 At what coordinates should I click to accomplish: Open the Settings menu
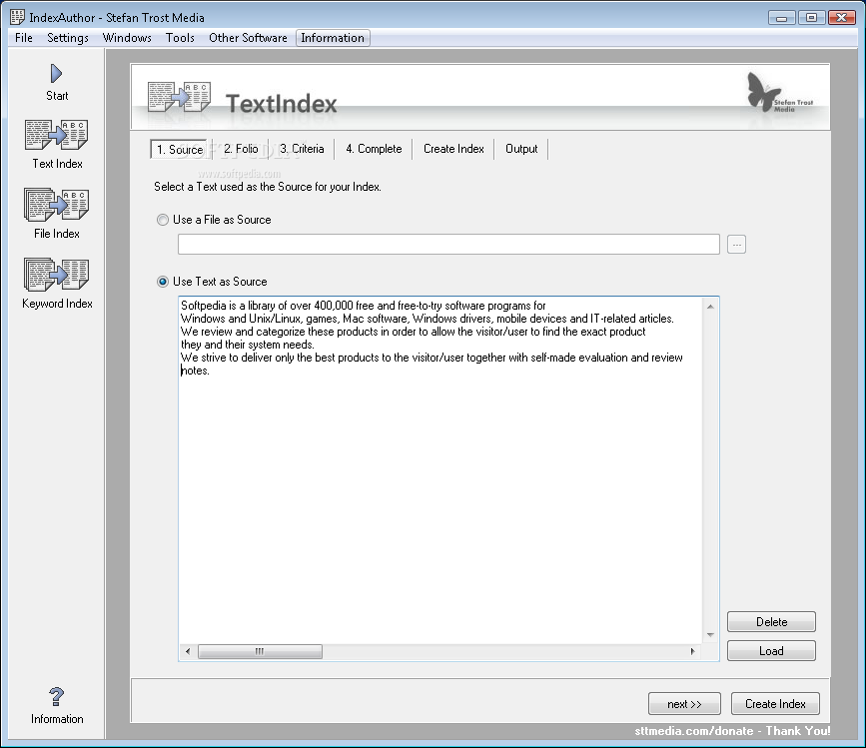pyautogui.click(x=67, y=38)
